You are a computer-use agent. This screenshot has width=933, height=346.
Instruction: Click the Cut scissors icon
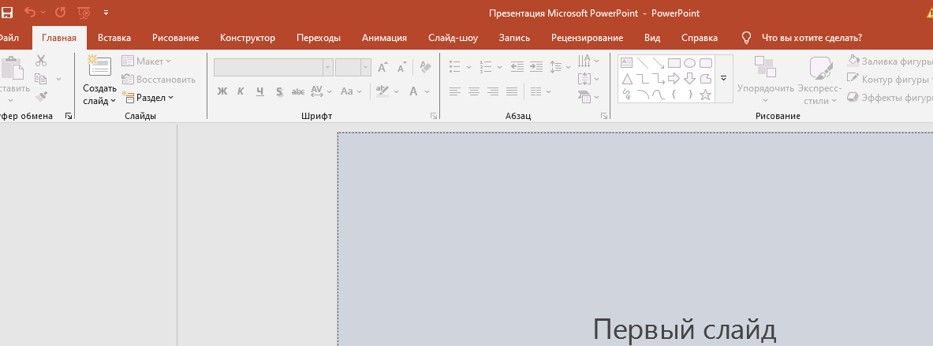pyautogui.click(x=40, y=61)
